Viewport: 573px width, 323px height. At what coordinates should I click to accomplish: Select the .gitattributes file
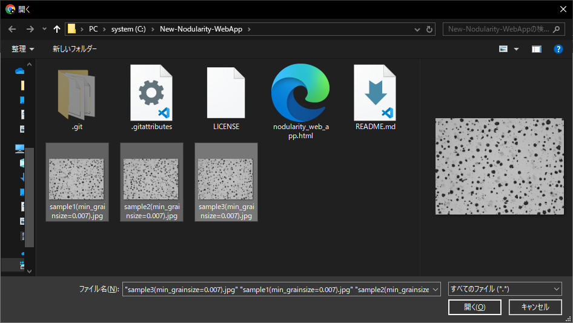click(151, 98)
